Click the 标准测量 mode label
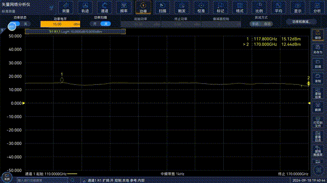 click(x=9, y=11)
